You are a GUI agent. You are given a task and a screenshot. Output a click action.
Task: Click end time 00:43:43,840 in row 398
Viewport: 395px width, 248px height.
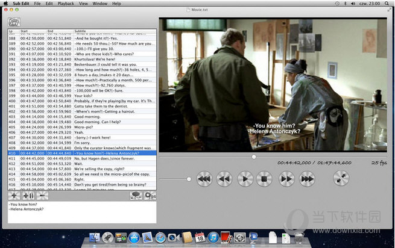pos(59,90)
